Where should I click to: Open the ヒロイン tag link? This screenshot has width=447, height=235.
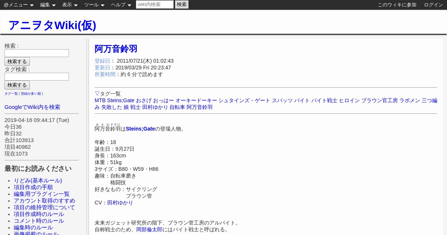pos(349,100)
